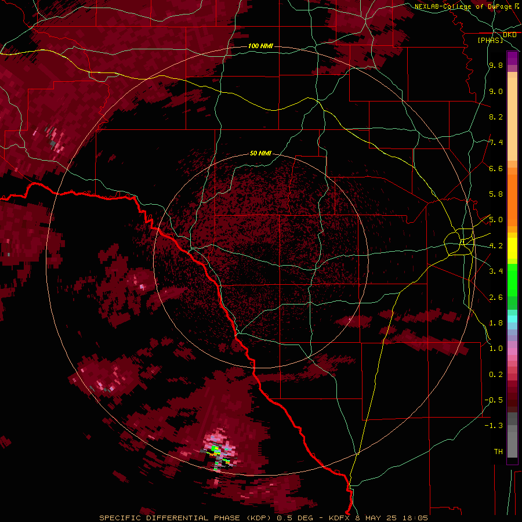
Task: Click the gray bottom segment of the color bar
Action: [x=512, y=441]
